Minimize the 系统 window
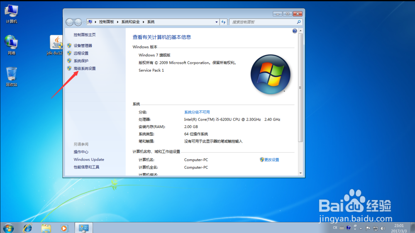The image size is (415, 233). tap(277, 14)
